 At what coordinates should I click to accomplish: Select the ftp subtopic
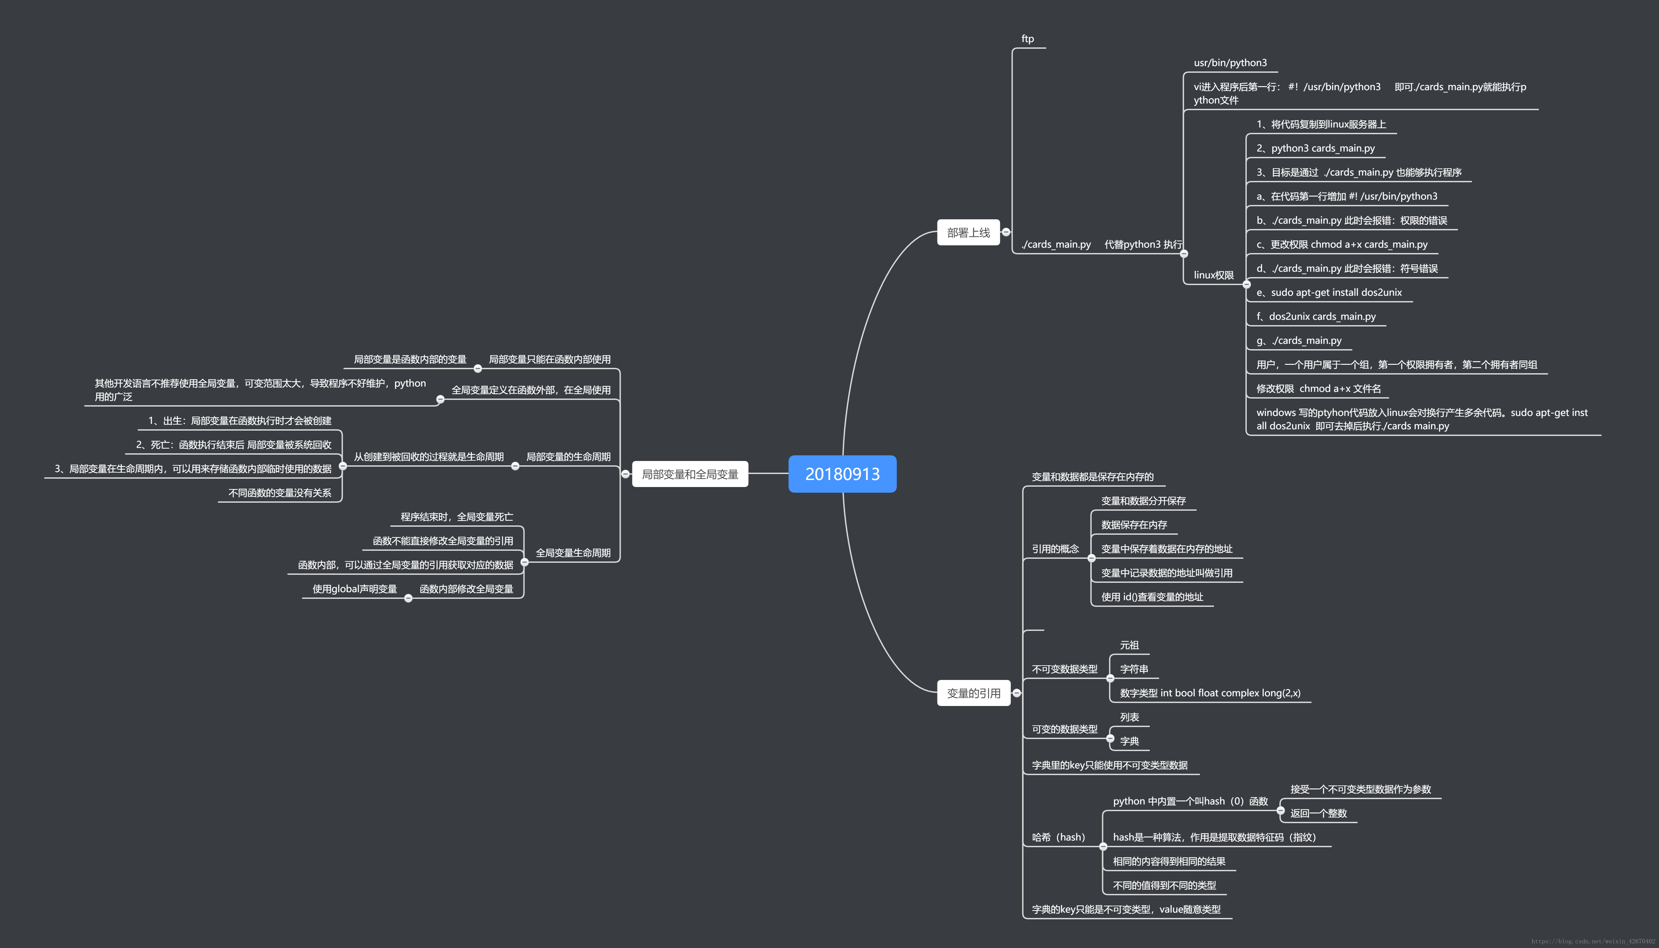coord(1028,39)
